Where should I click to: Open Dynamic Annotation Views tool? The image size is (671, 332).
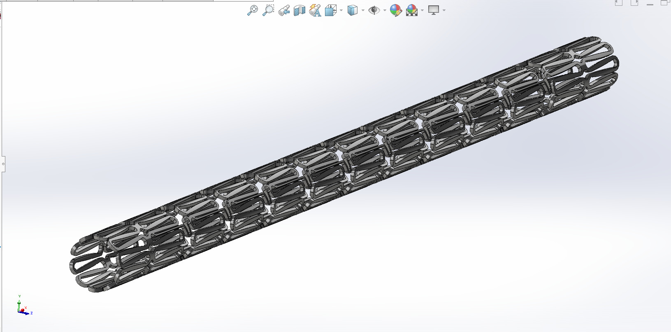click(x=315, y=10)
